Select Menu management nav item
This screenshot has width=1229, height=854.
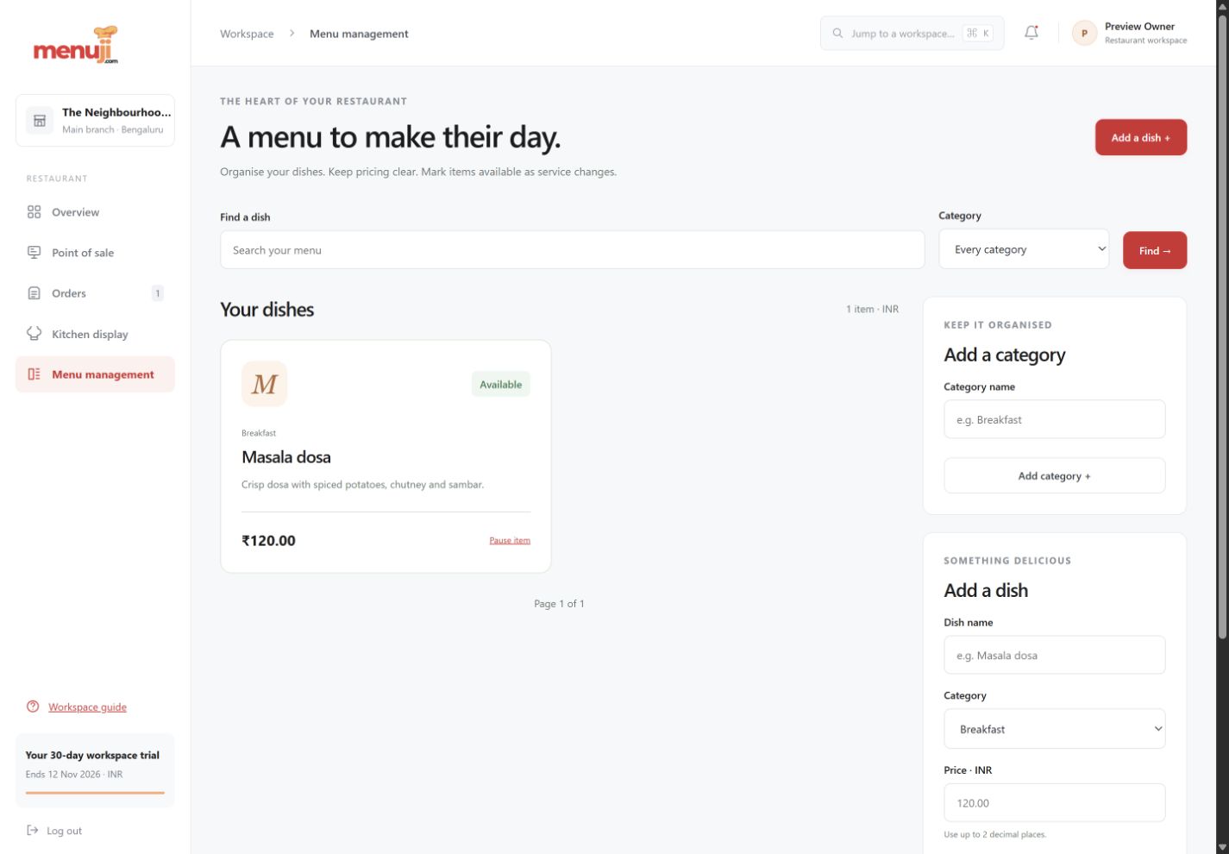coord(95,374)
